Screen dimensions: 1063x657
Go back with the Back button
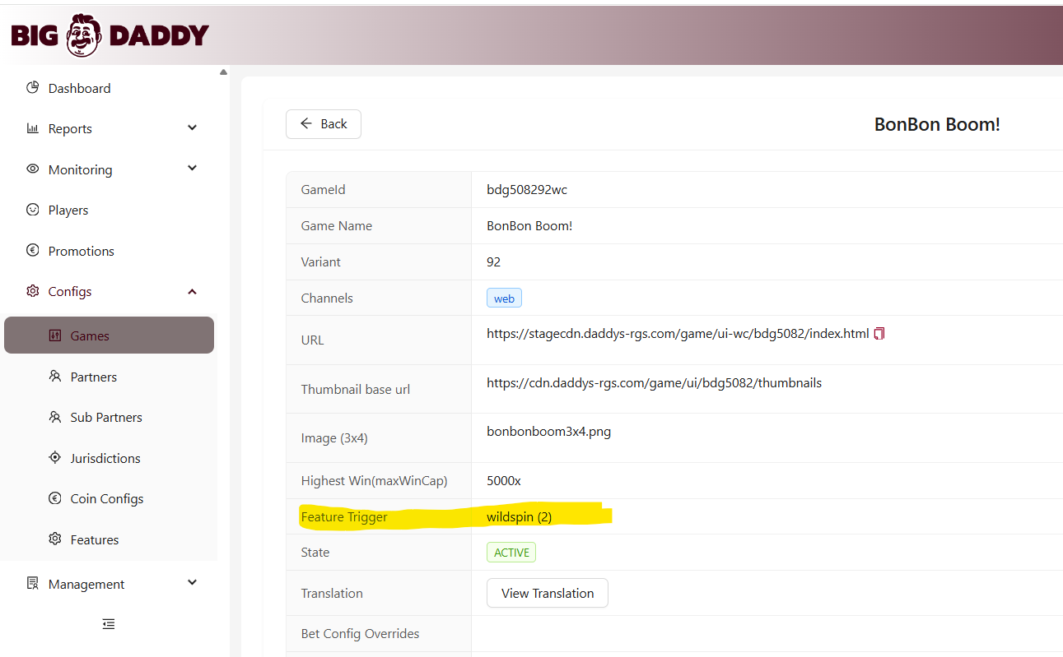(324, 124)
